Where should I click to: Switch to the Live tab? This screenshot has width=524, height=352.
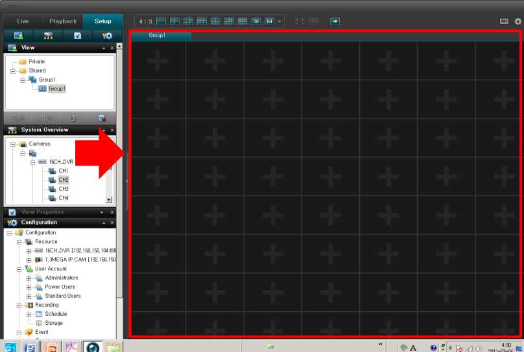click(23, 21)
